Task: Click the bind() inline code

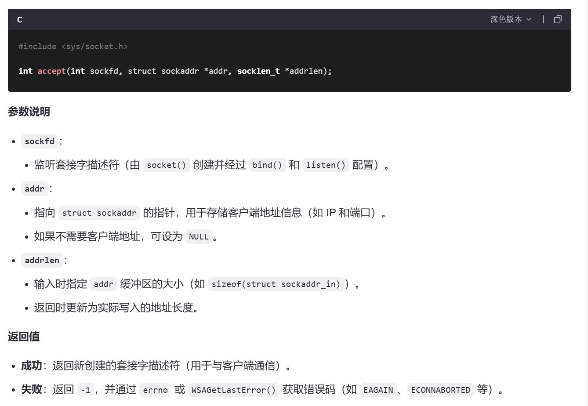Action: (267, 165)
